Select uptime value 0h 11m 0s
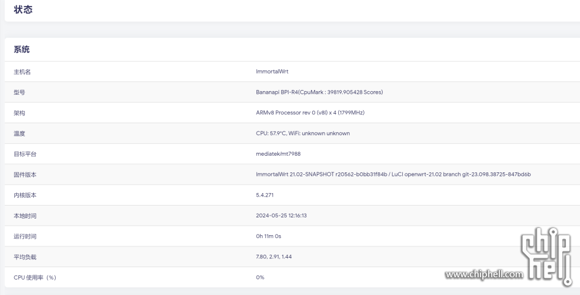The width and height of the screenshot is (580, 295). [268, 236]
